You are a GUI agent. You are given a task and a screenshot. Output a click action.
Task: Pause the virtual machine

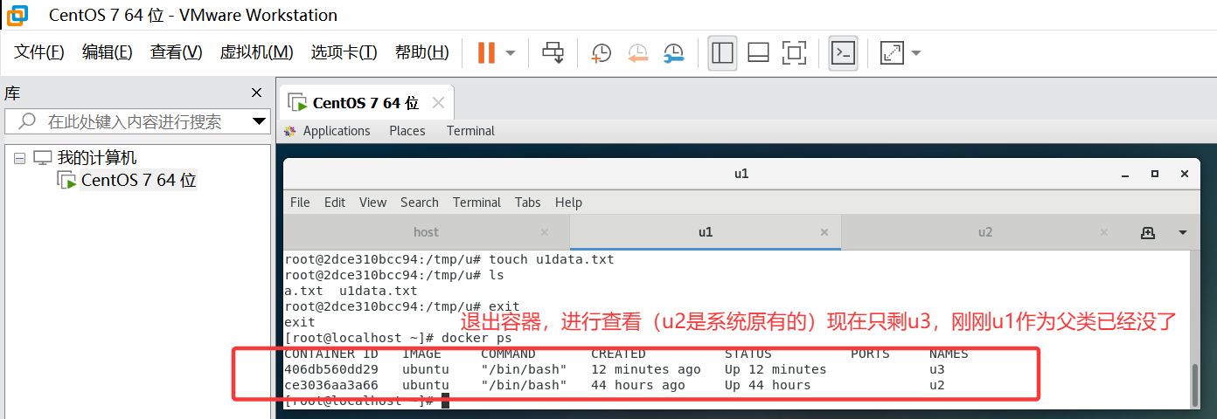[486, 52]
